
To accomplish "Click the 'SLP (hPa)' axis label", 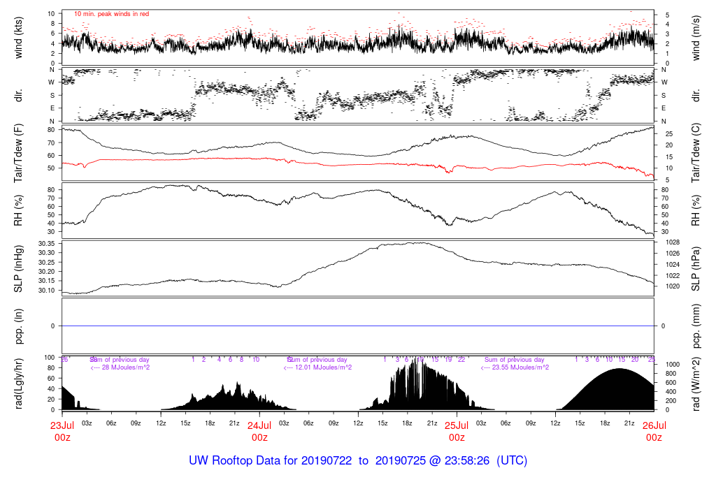I will [696, 268].
